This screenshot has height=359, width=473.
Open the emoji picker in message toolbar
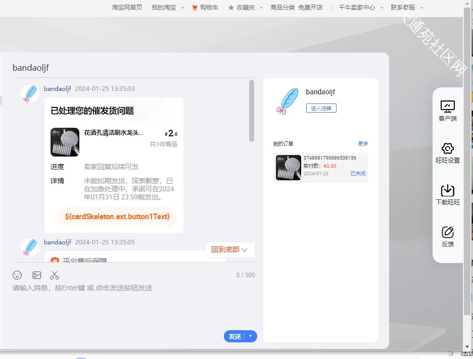coord(17,275)
